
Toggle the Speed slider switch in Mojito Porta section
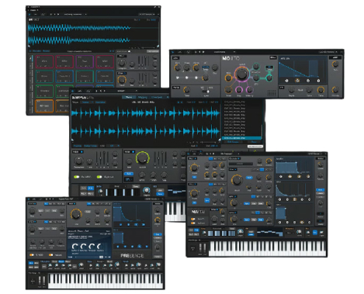click(206, 91)
